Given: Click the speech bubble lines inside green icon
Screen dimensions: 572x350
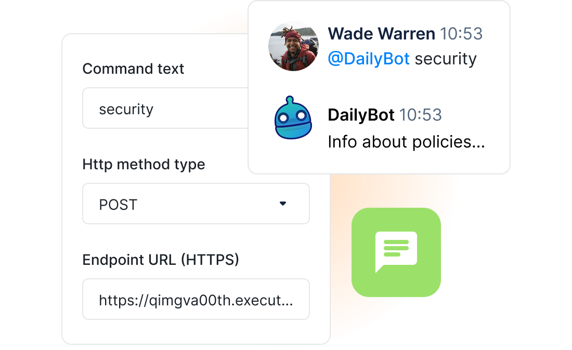Looking at the screenshot, I should click(396, 248).
